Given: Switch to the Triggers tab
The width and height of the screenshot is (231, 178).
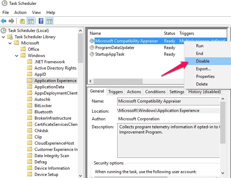Looking at the screenshot, I should (115, 92).
